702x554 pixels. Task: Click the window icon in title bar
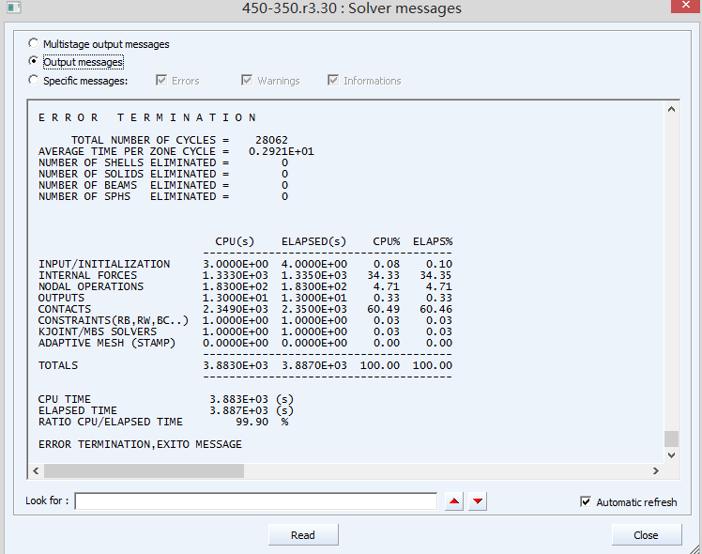point(11,9)
